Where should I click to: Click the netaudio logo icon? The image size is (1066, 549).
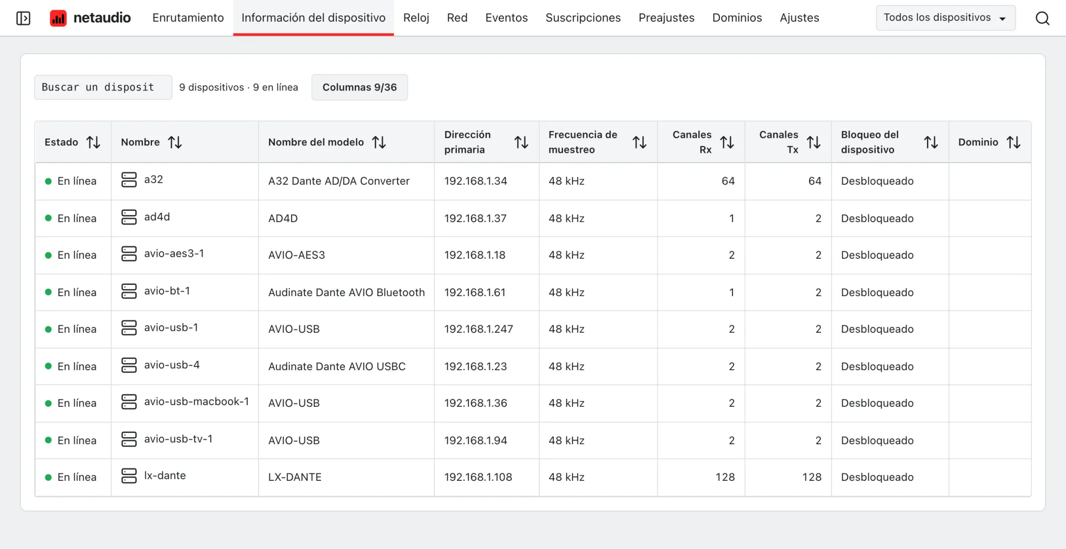click(x=58, y=18)
